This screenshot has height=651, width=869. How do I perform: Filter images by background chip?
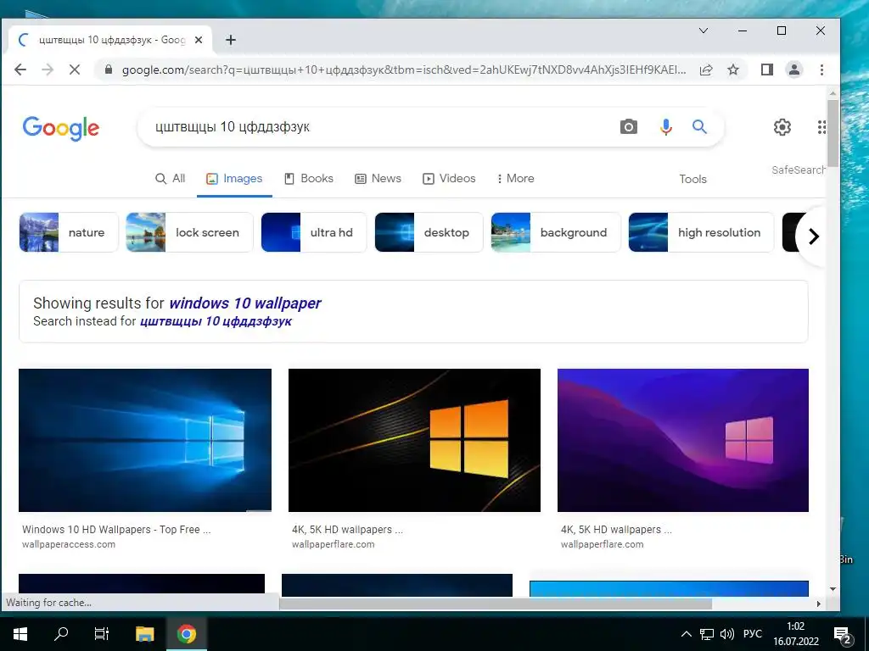(x=556, y=232)
